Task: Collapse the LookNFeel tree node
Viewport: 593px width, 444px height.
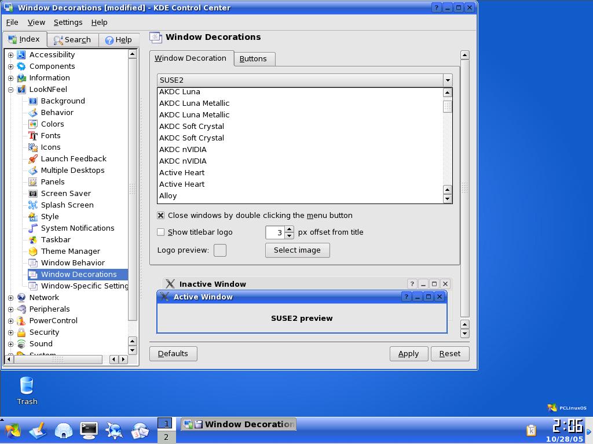Action: [x=10, y=90]
